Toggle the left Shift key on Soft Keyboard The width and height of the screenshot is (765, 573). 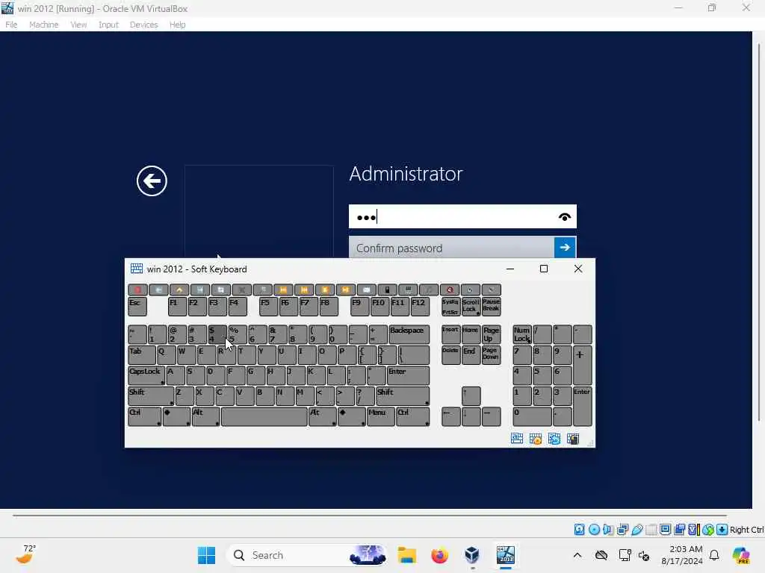tap(151, 396)
